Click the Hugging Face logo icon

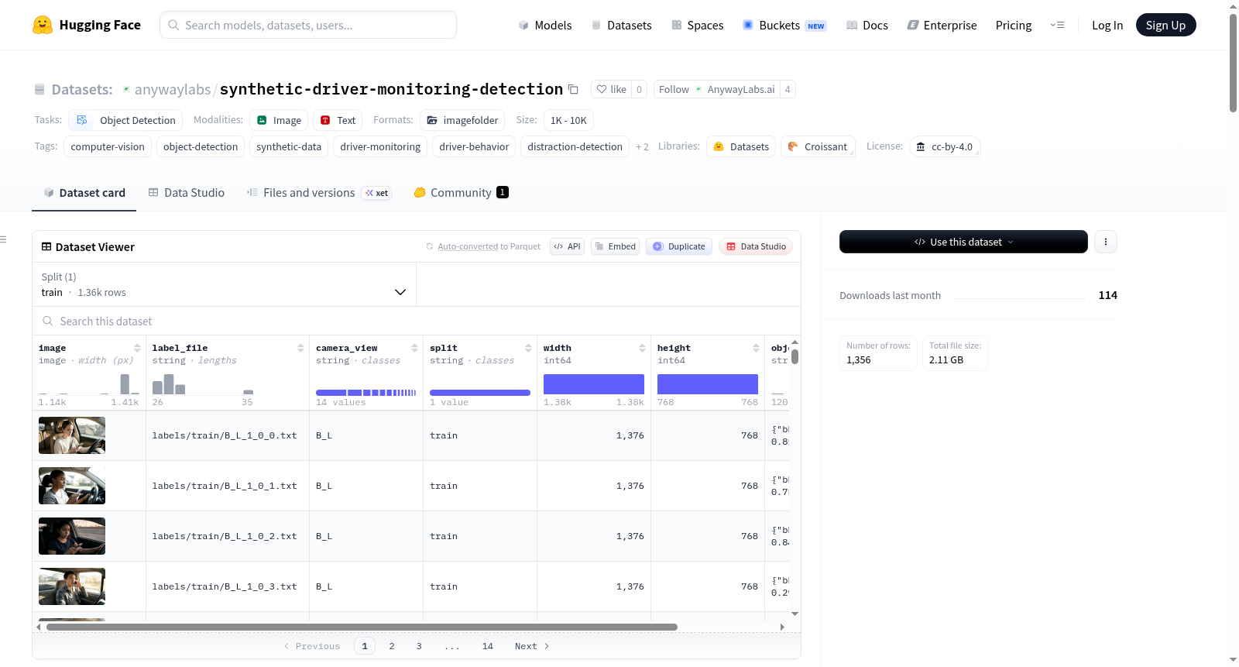click(43, 25)
